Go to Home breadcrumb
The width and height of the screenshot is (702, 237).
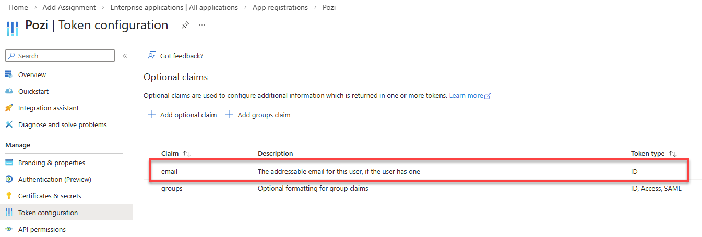(18, 7)
